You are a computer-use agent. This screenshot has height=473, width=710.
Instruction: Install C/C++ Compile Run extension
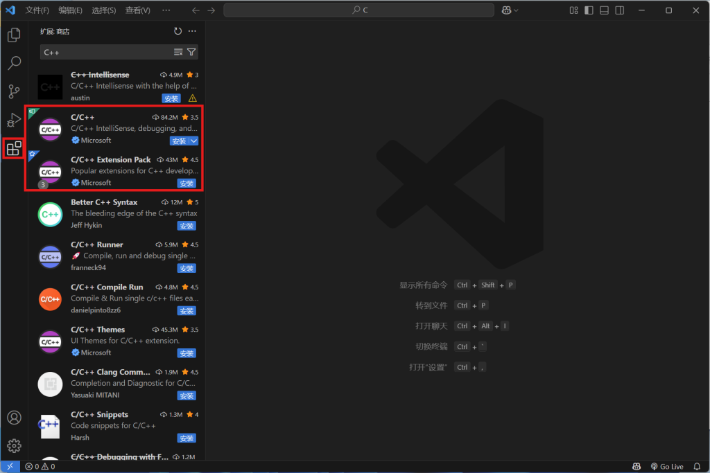point(187,311)
